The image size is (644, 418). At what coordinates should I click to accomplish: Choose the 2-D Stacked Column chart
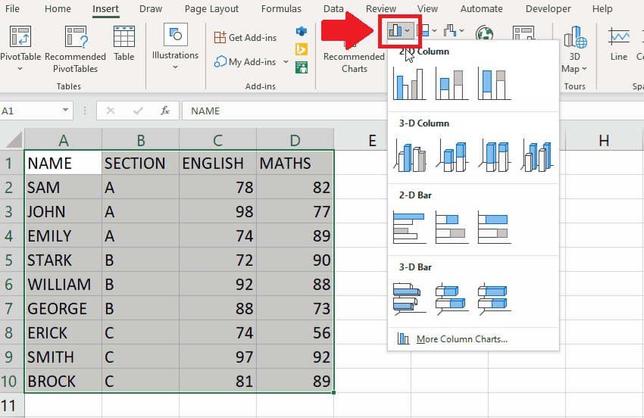tap(452, 84)
